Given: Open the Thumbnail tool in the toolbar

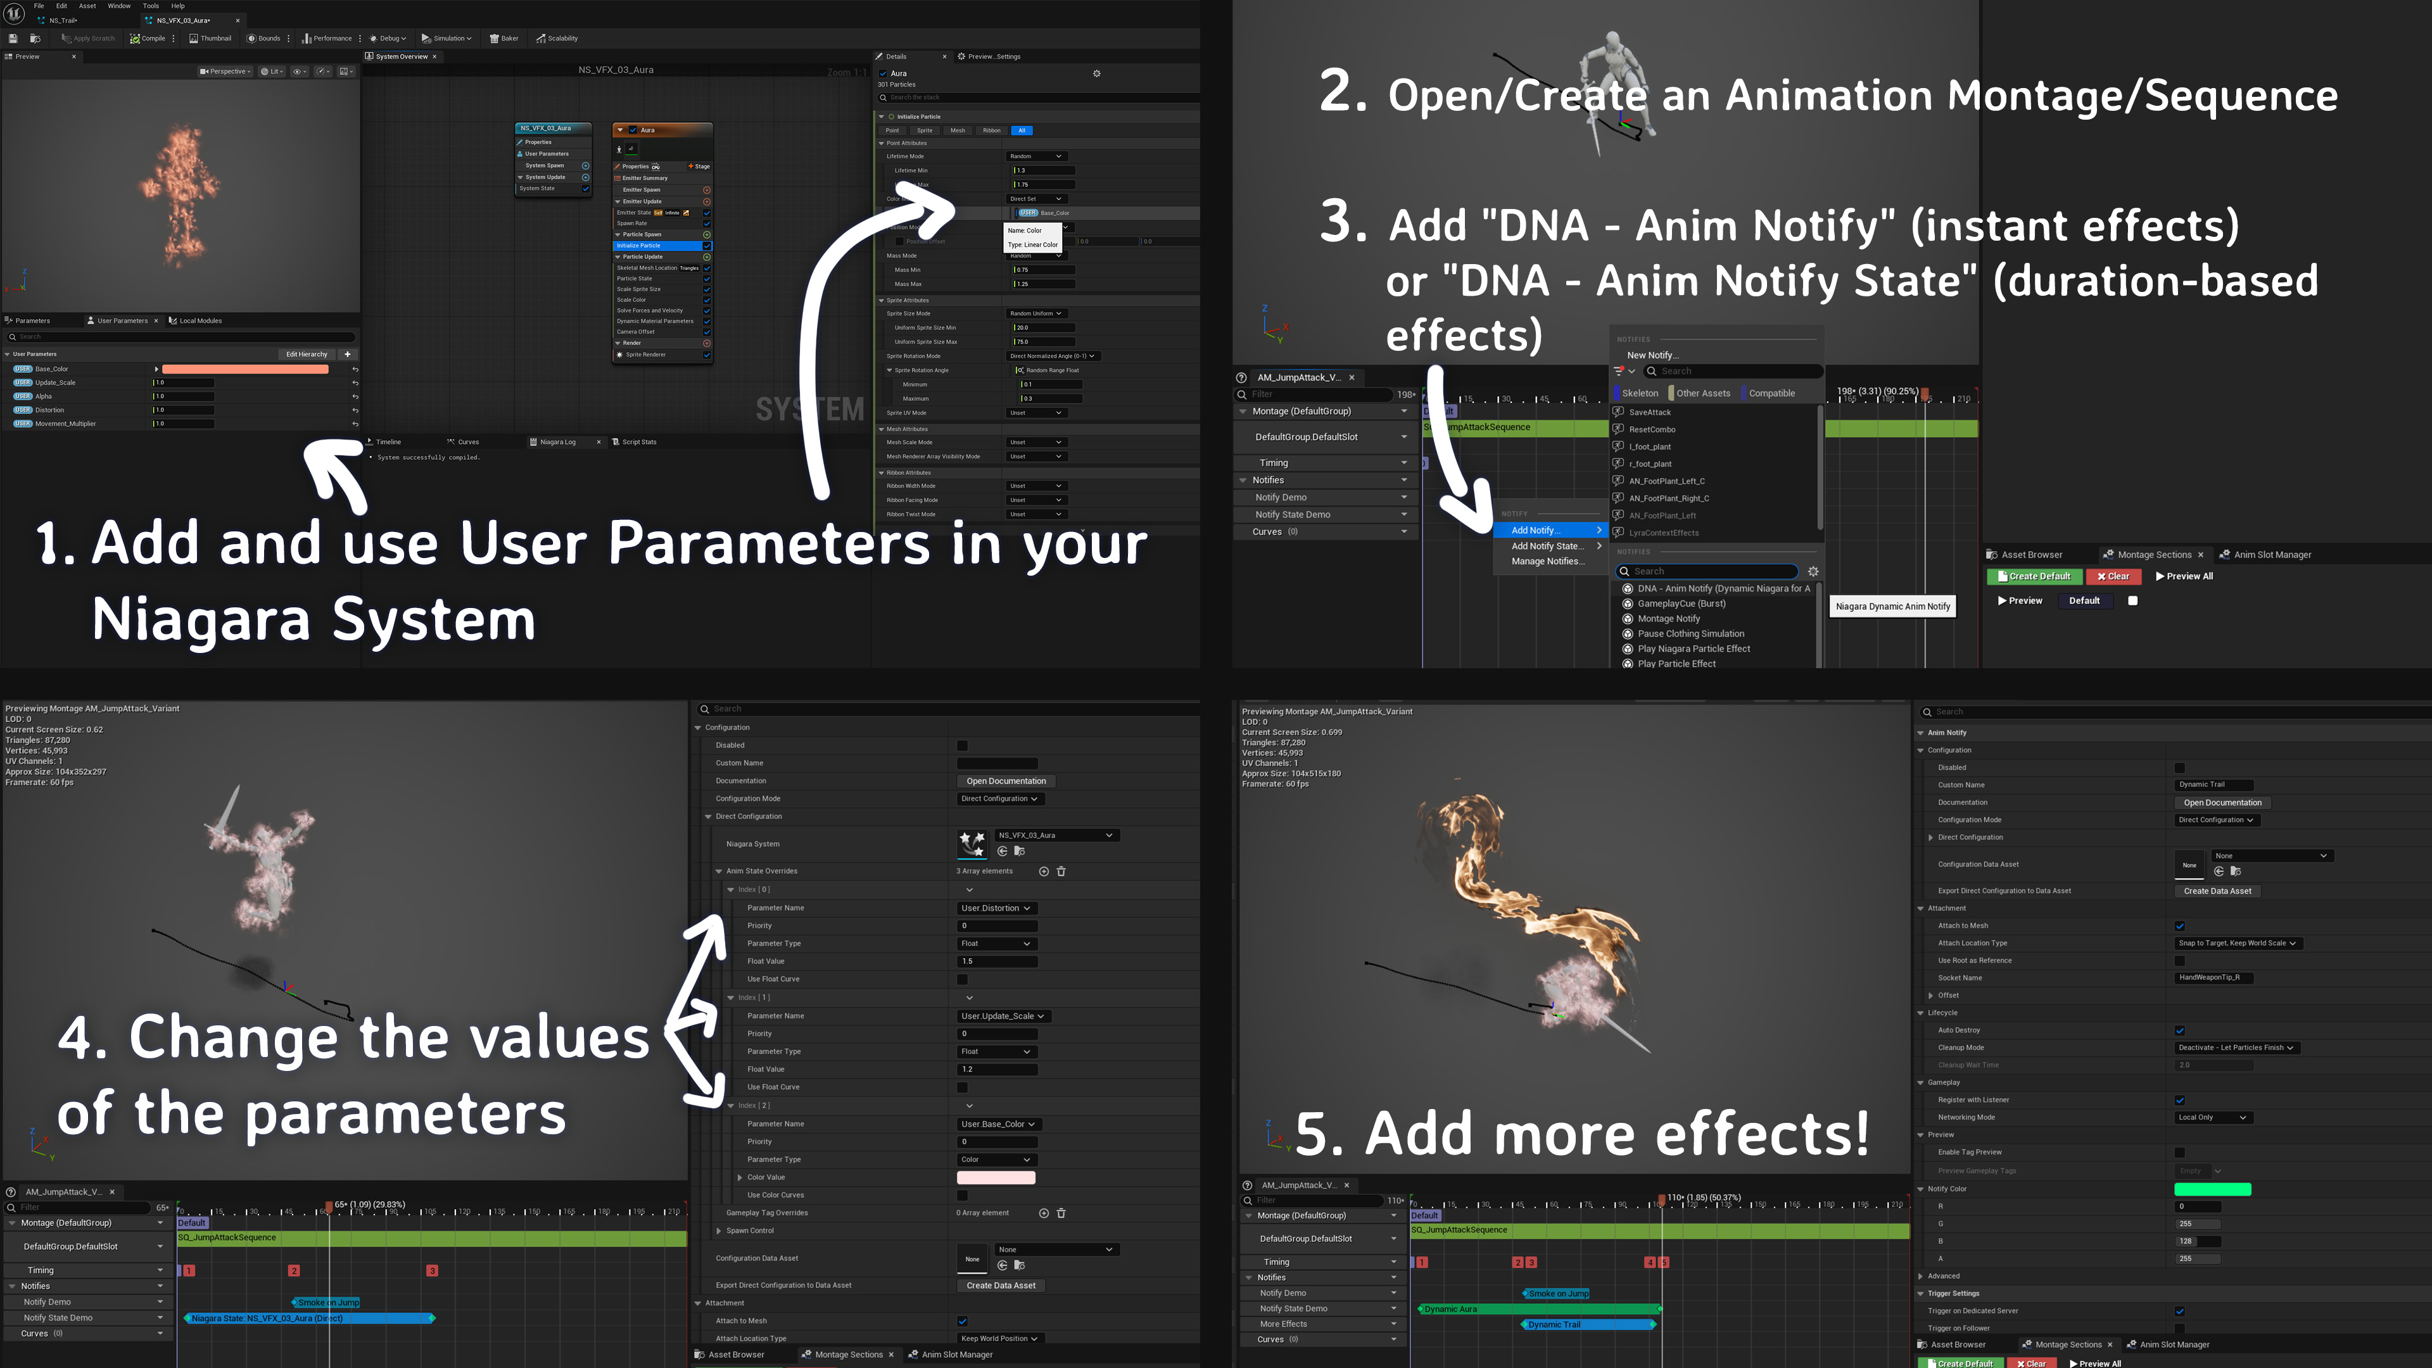Looking at the screenshot, I should 210,38.
